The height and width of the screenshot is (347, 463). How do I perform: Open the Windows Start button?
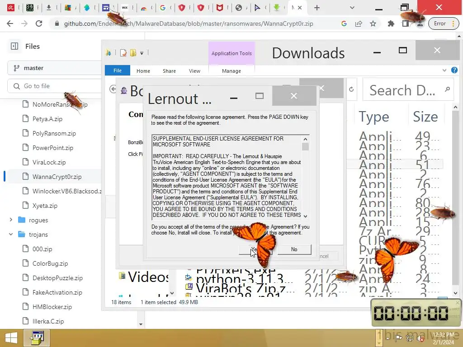point(11,338)
